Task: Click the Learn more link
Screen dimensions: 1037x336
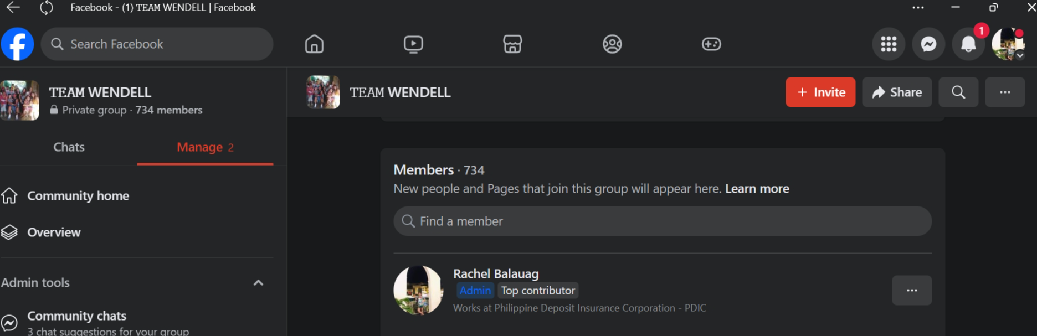Action: [x=757, y=189]
